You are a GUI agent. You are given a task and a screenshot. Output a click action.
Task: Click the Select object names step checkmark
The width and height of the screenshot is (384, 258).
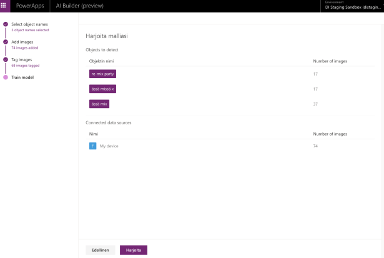6,24
